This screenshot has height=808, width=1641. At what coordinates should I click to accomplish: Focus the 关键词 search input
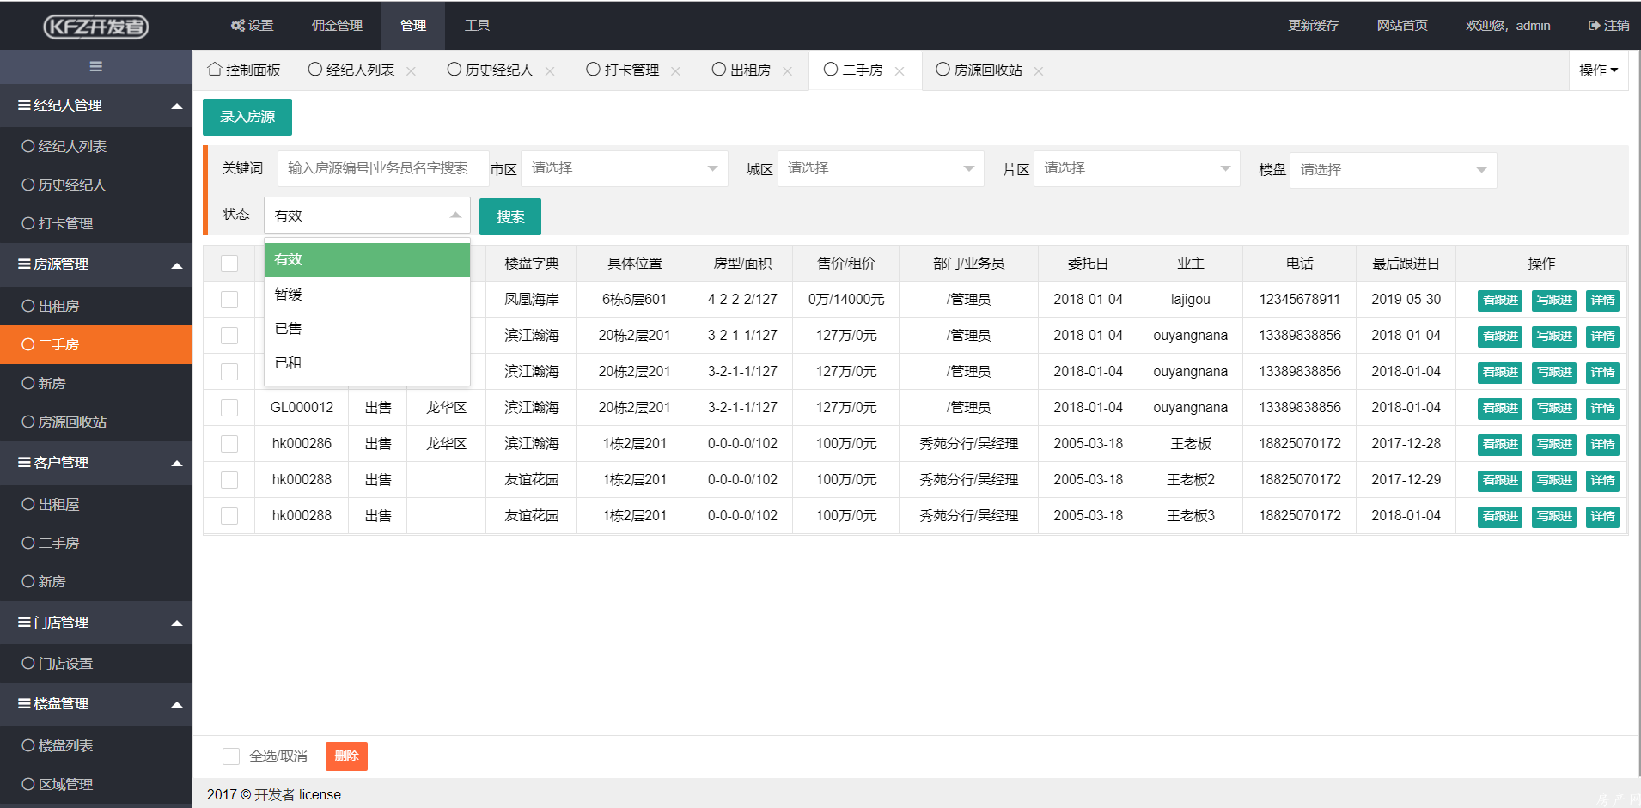383,168
